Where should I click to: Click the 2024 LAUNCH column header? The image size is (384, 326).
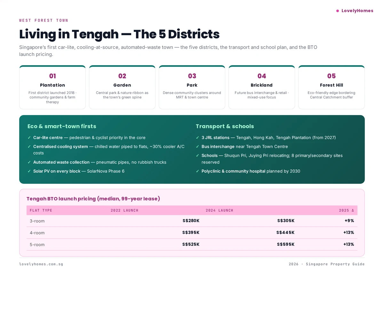click(x=220, y=210)
